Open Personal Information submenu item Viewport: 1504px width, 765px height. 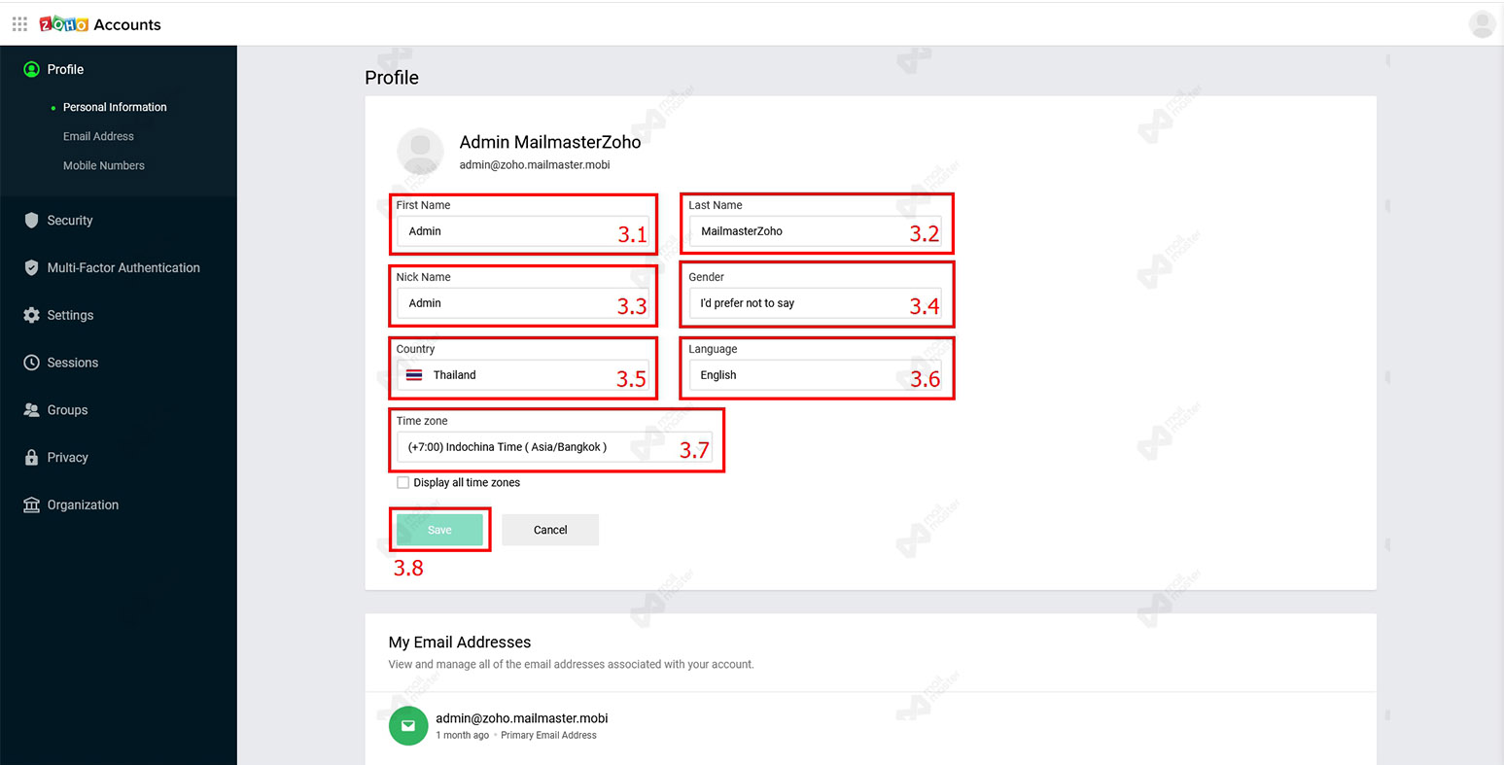click(115, 107)
